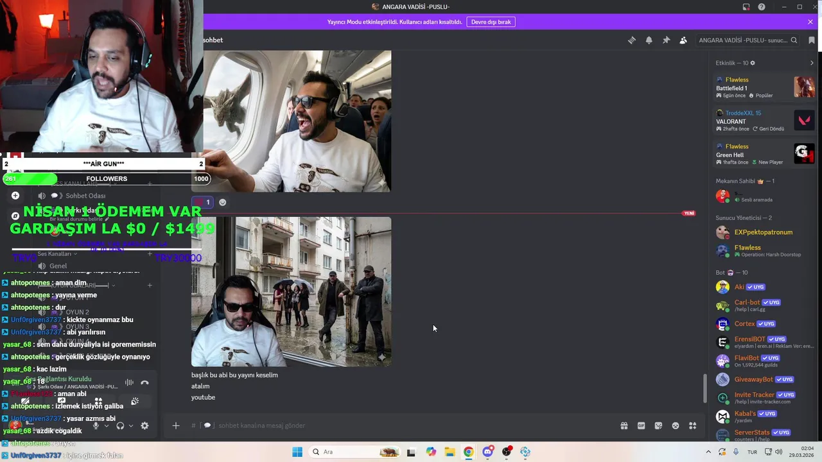Viewport: 822px width, 462px height.
Task: Start an activity from voice panel
Action: (x=98, y=402)
